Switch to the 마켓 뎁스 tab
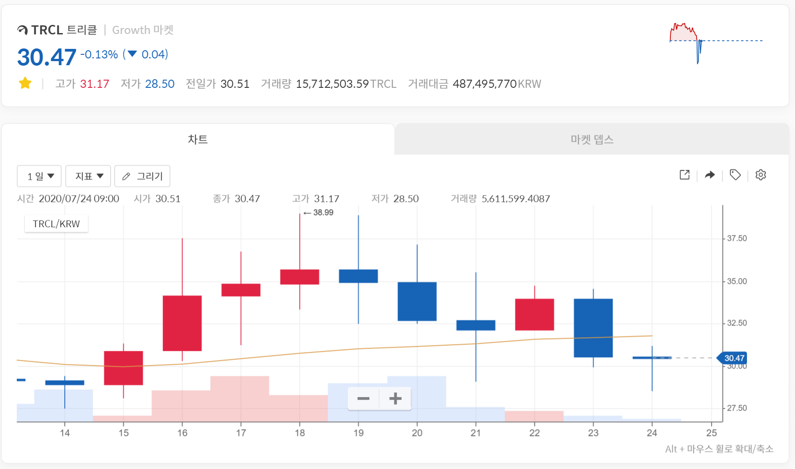This screenshot has height=469, width=795. pyautogui.click(x=592, y=139)
